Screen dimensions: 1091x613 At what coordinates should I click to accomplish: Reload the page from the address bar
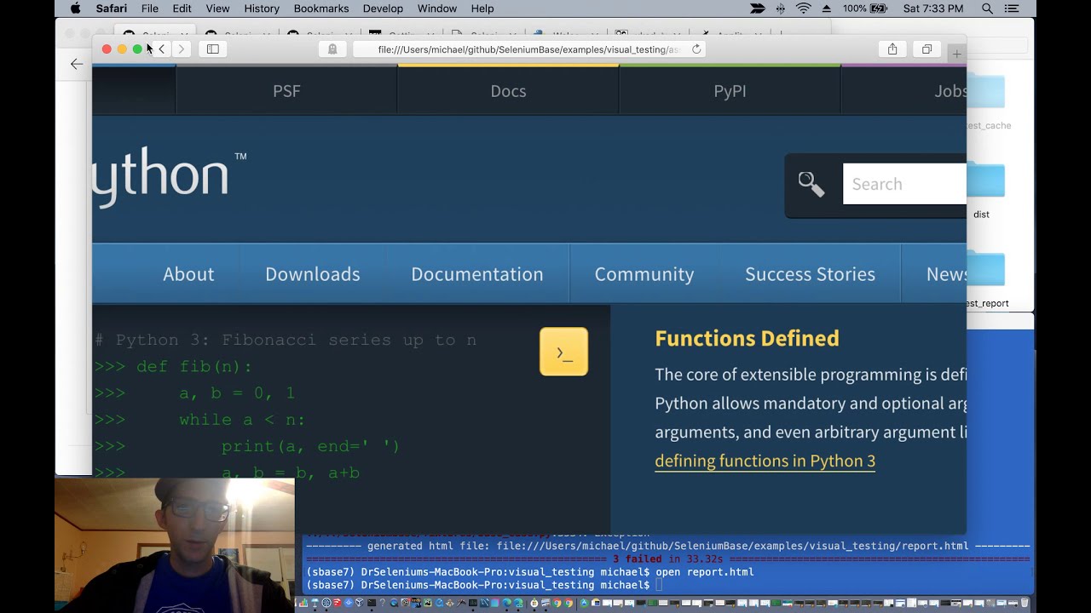point(696,49)
